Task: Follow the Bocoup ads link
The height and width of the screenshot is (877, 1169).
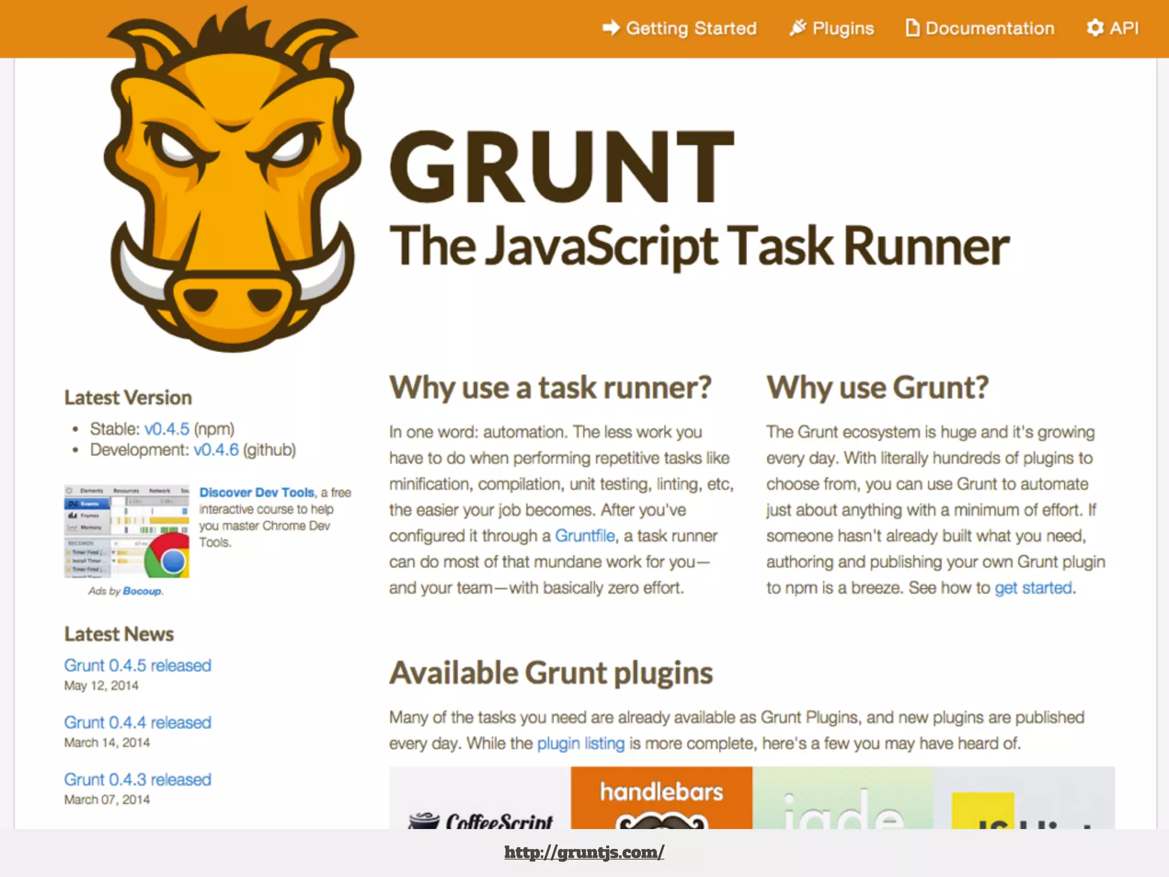Action: click(142, 591)
